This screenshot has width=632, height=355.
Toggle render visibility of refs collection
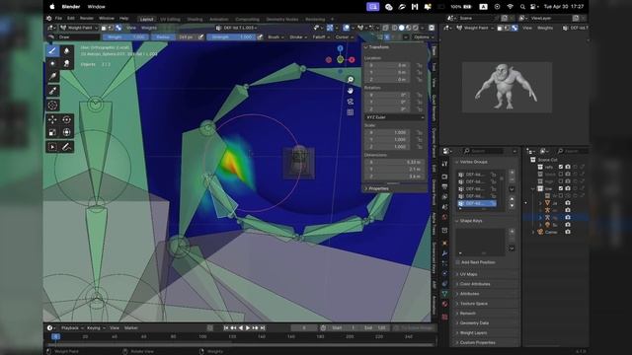pyautogui.click(x=568, y=167)
